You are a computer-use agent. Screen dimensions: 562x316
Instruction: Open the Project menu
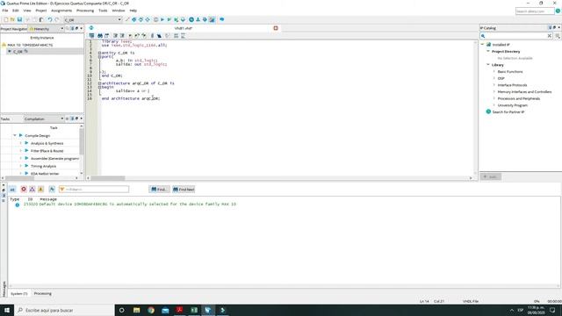(x=41, y=11)
